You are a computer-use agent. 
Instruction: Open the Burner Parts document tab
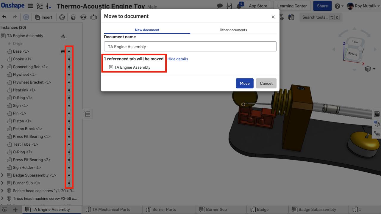point(165,209)
